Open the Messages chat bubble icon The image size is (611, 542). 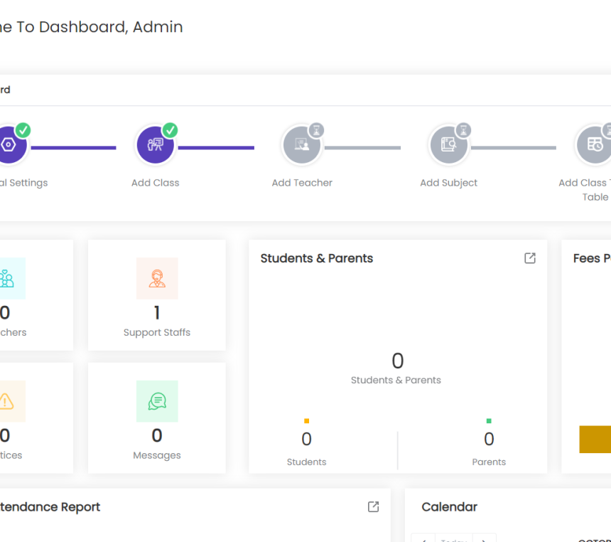157,401
